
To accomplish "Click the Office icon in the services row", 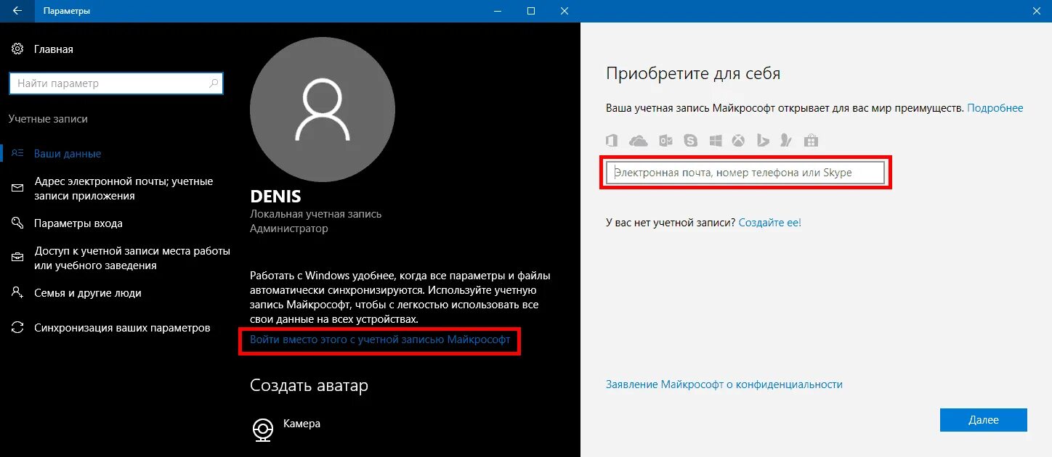I will pyautogui.click(x=612, y=141).
